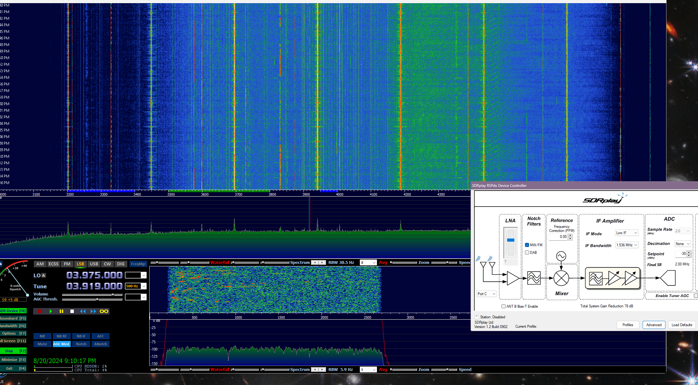Enable the DAB notch filter checkbox
This screenshot has height=385, width=698.
[x=527, y=253]
